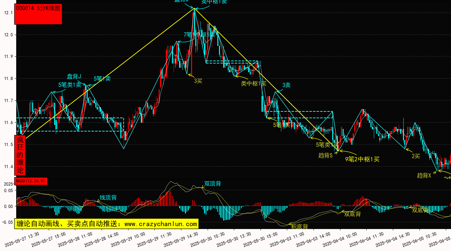Select the 5笔类1卖 sell signal label
The image size is (451, 251).
tap(70, 85)
